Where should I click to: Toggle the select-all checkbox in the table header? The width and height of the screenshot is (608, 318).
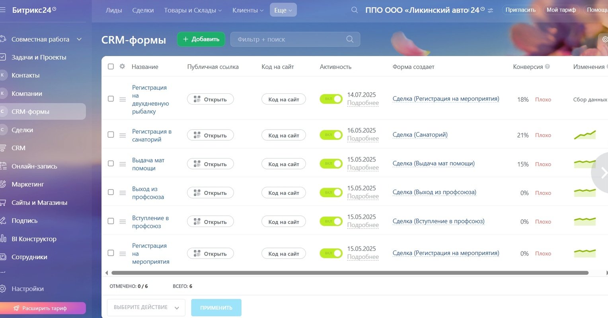click(111, 66)
